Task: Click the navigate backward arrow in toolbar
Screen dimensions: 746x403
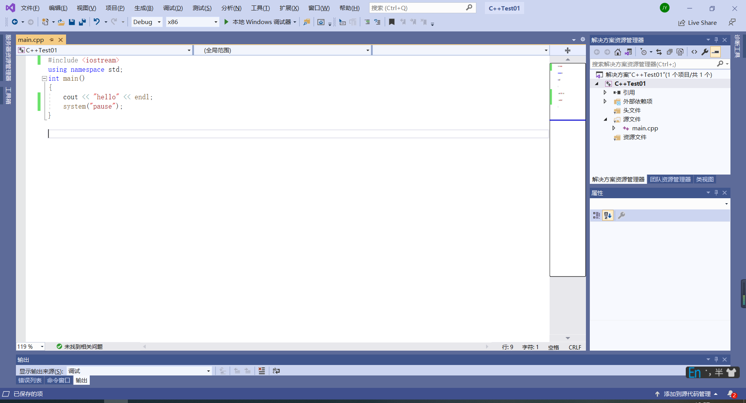Action: 15,22
